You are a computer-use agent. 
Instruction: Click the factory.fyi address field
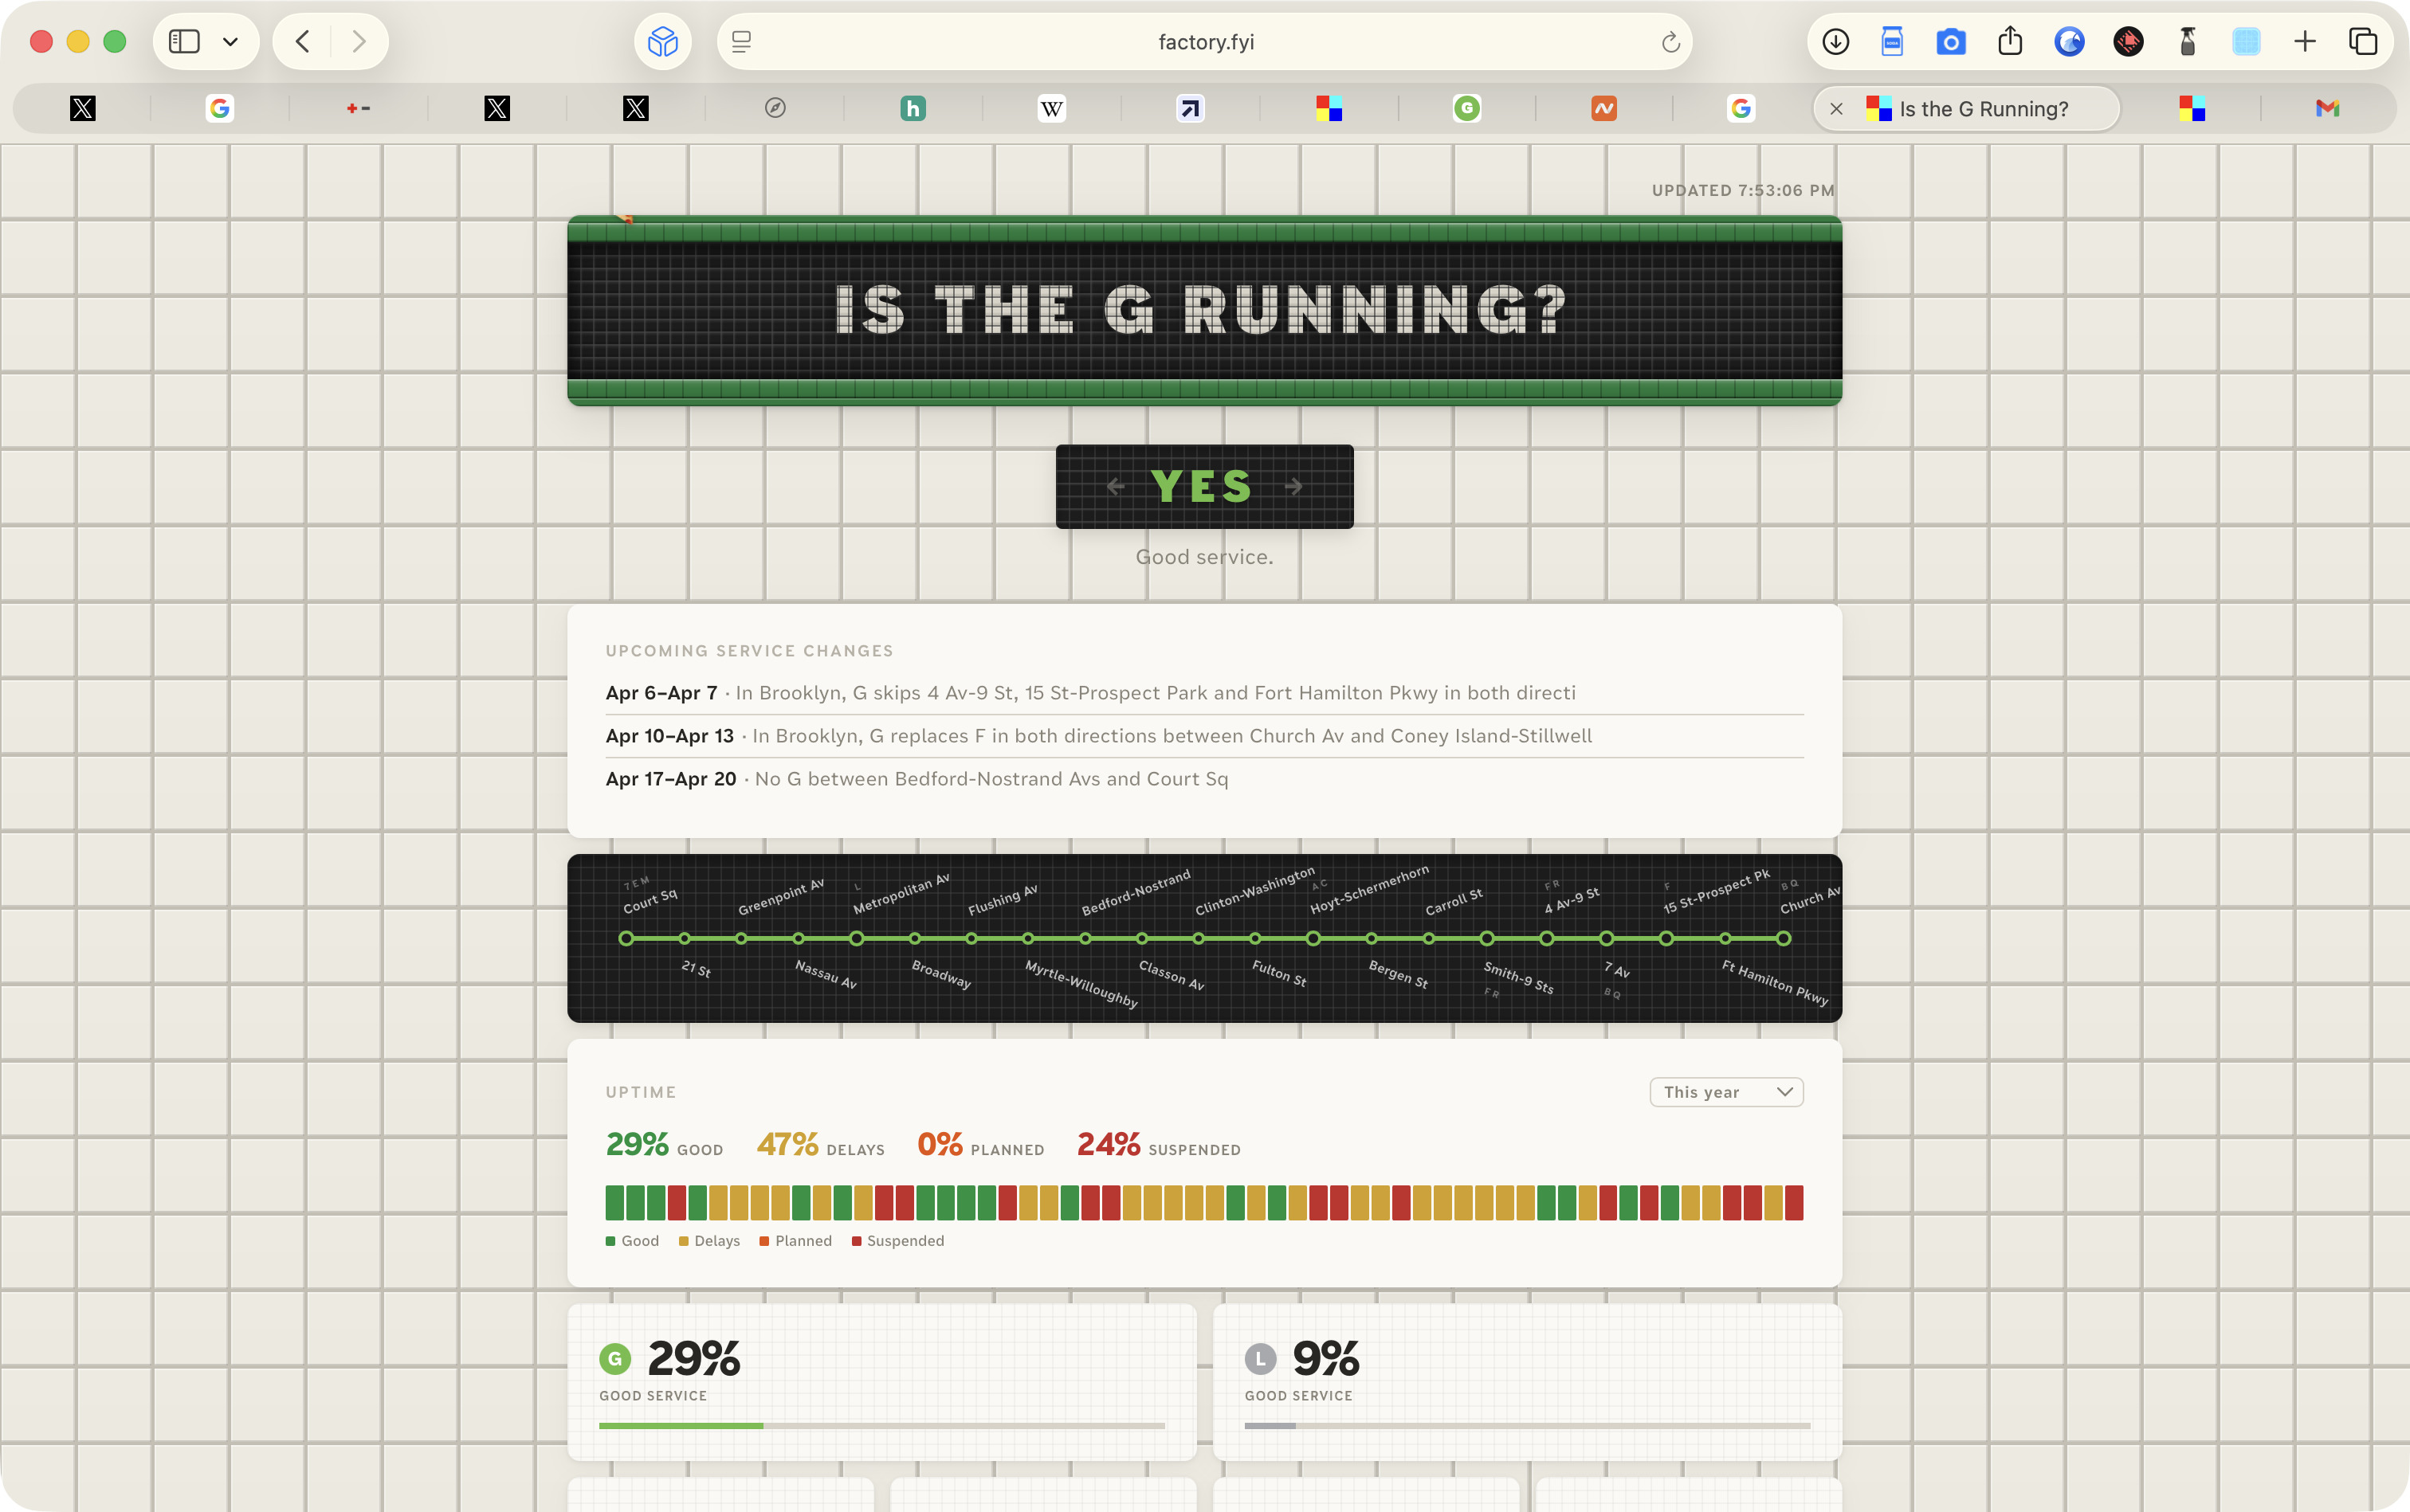(x=1204, y=42)
